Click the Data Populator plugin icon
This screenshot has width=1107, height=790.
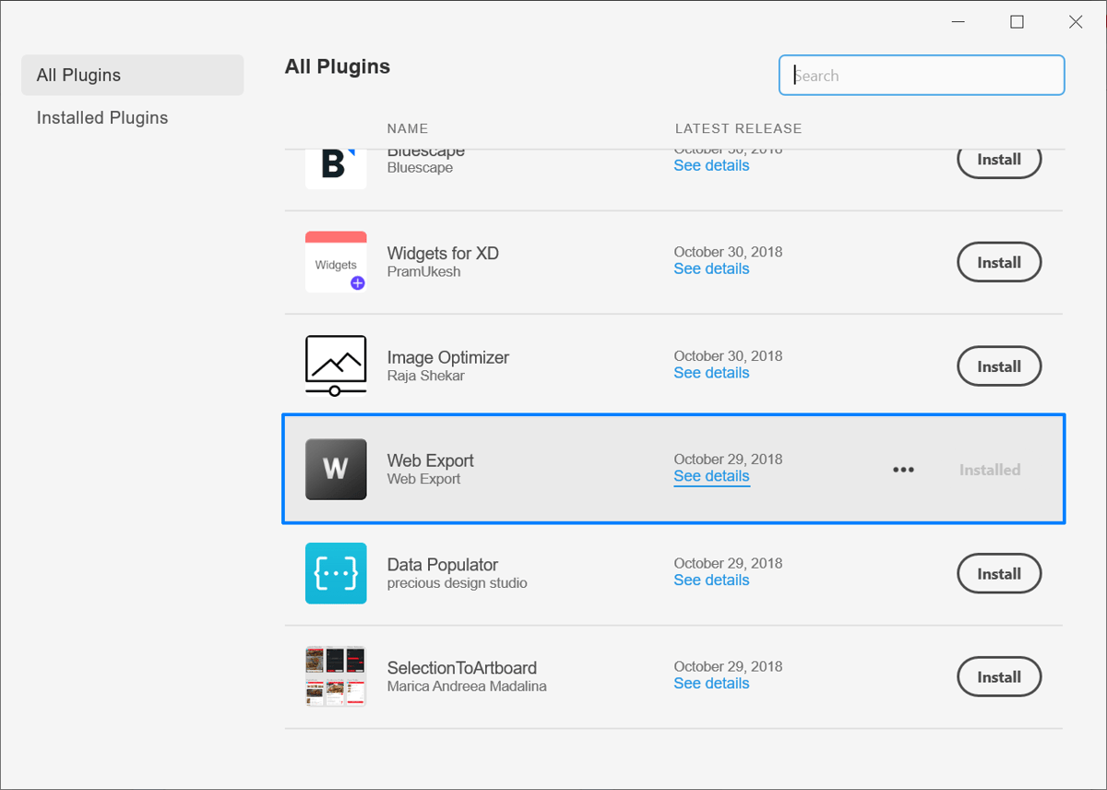tap(335, 573)
